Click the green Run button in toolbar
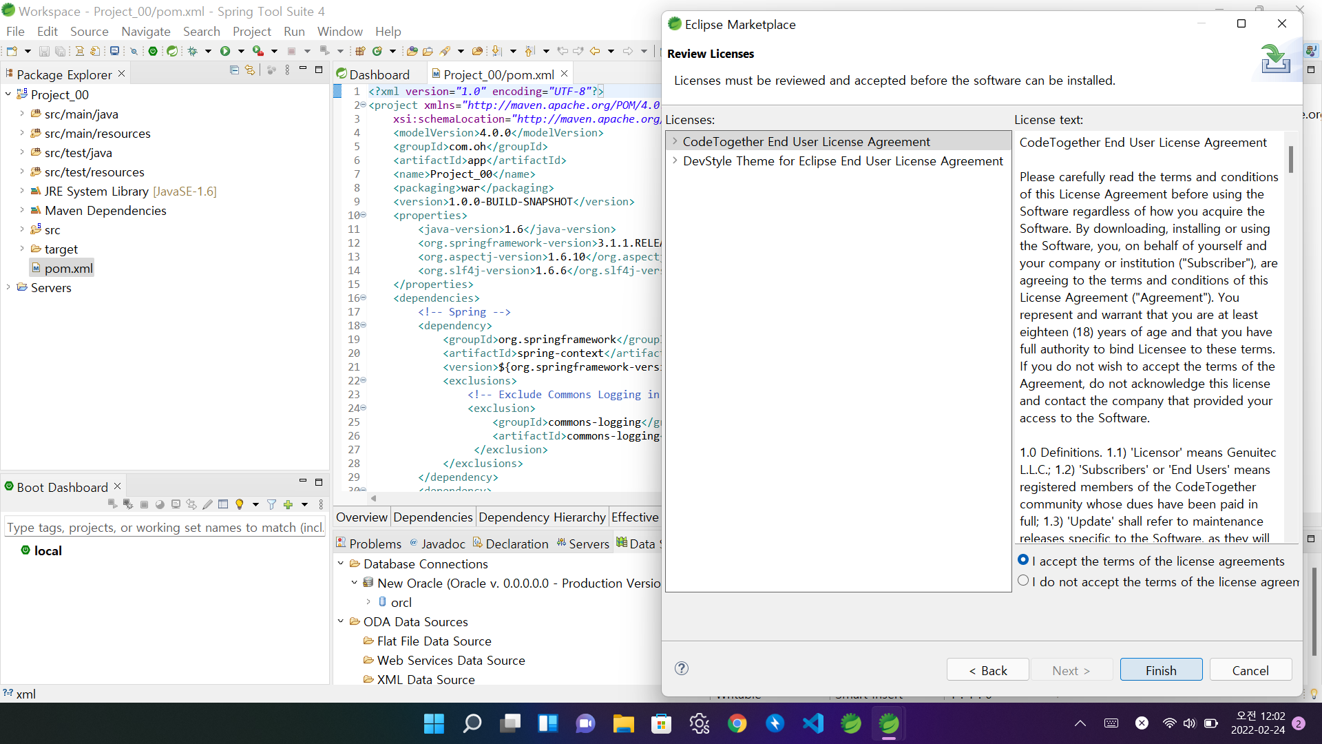 [225, 51]
